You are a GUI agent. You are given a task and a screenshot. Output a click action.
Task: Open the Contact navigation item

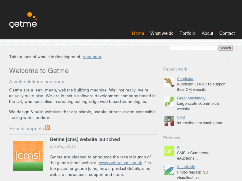click(227, 33)
